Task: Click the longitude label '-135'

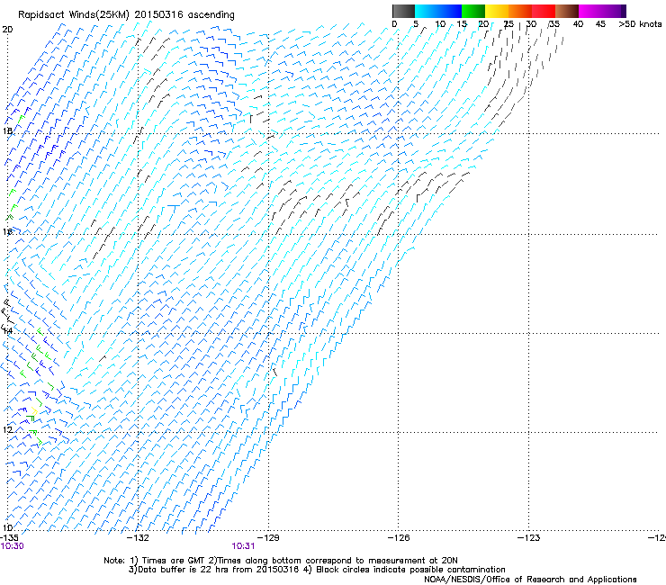Action: [x=9, y=538]
